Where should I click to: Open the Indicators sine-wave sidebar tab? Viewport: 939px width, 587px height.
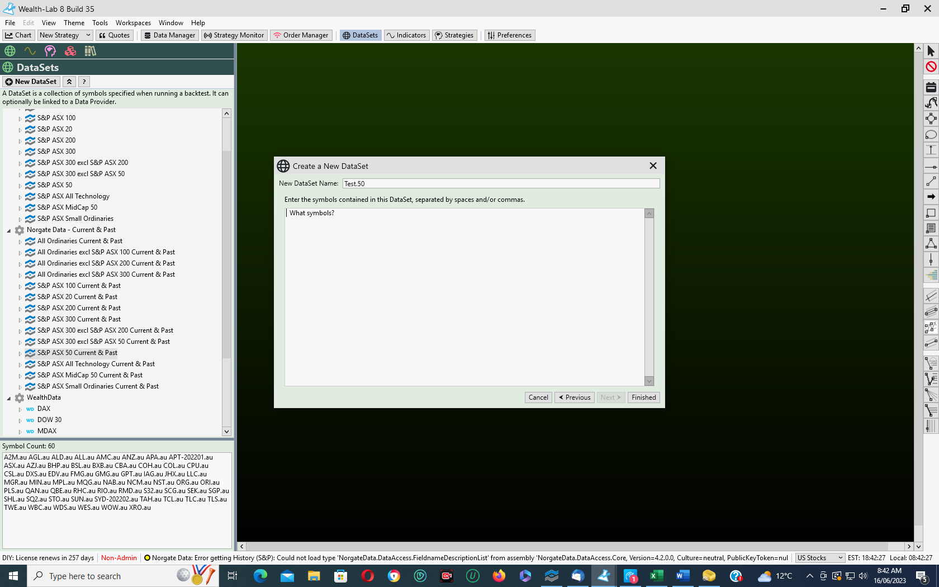tap(30, 51)
